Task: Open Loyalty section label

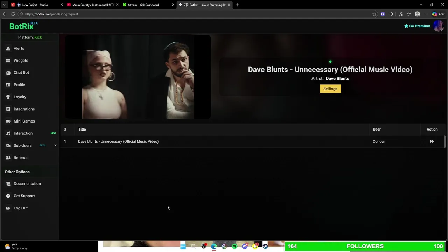Action: (x=20, y=97)
